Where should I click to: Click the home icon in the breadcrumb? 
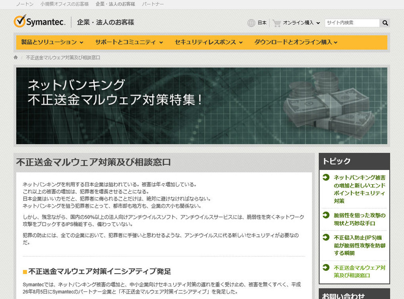(x=16, y=57)
